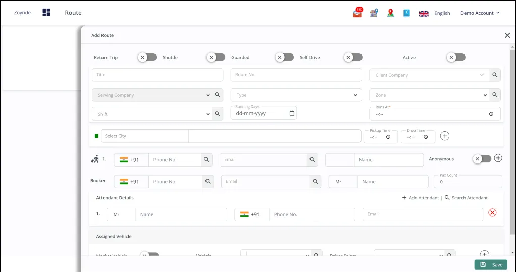Open Demo Account menu
Viewport: 516px width, 273px height.
pos(480,13)
